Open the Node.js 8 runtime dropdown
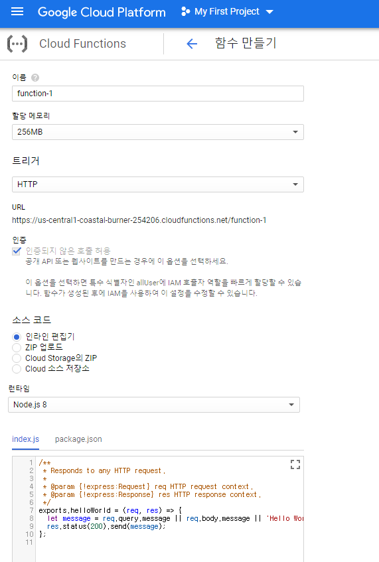The height and width of the screenshot is (562, 379). click(x=154, y=405)
